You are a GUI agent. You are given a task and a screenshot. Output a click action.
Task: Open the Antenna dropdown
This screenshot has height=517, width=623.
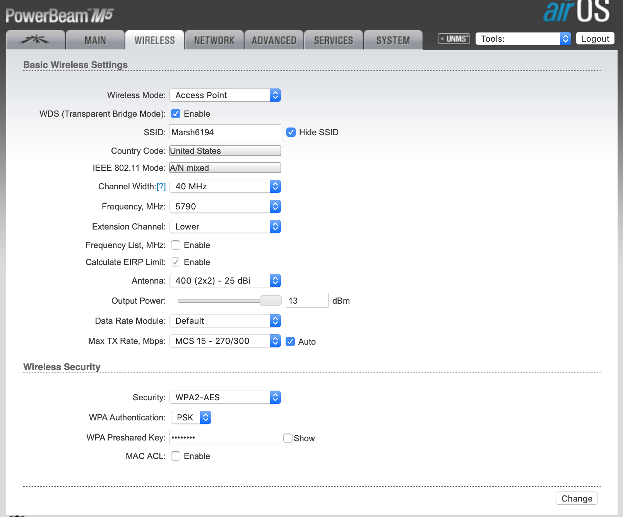[225, 281]
